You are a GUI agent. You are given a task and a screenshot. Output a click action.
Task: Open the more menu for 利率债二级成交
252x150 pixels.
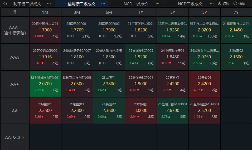[49, 4]
